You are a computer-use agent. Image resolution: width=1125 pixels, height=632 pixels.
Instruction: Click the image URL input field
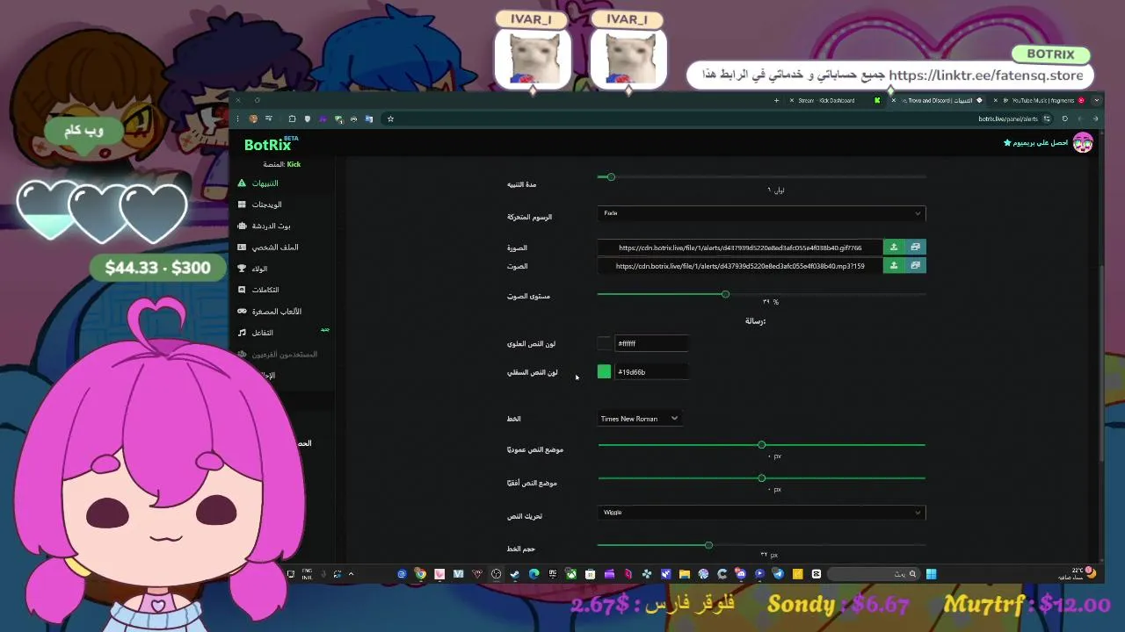click(x=740, y=248)
